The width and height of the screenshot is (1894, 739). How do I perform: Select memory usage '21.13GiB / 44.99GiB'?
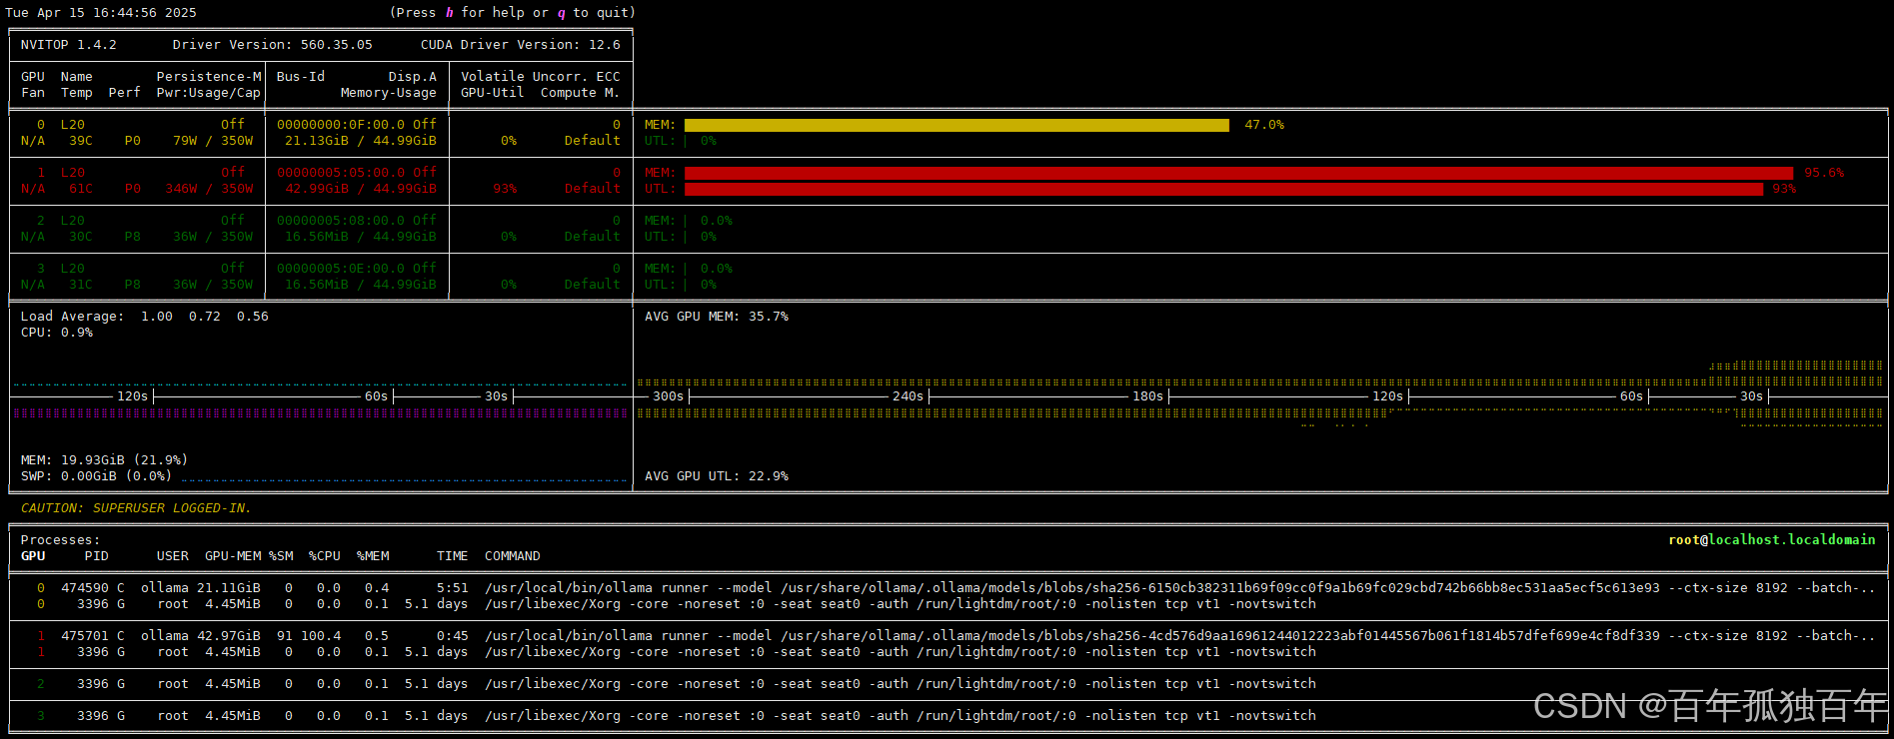tap(361, 141)
